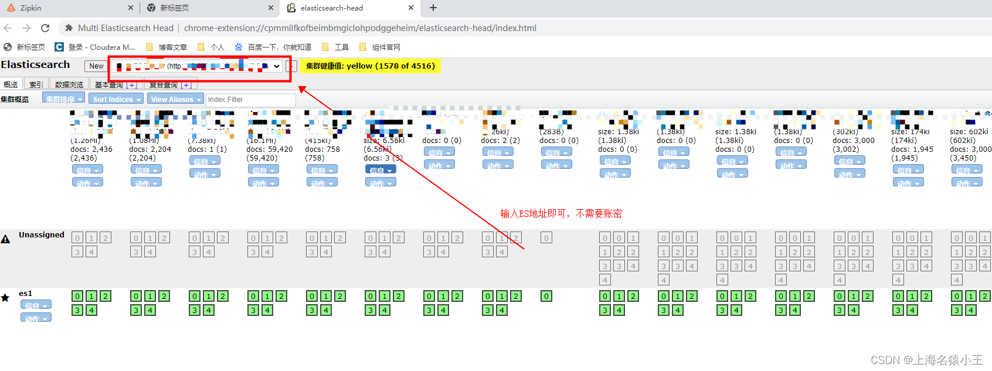Screen dimensions: 992x371
Task: Open the 组件官网 bookmark folder
Action: pos(379,47)
